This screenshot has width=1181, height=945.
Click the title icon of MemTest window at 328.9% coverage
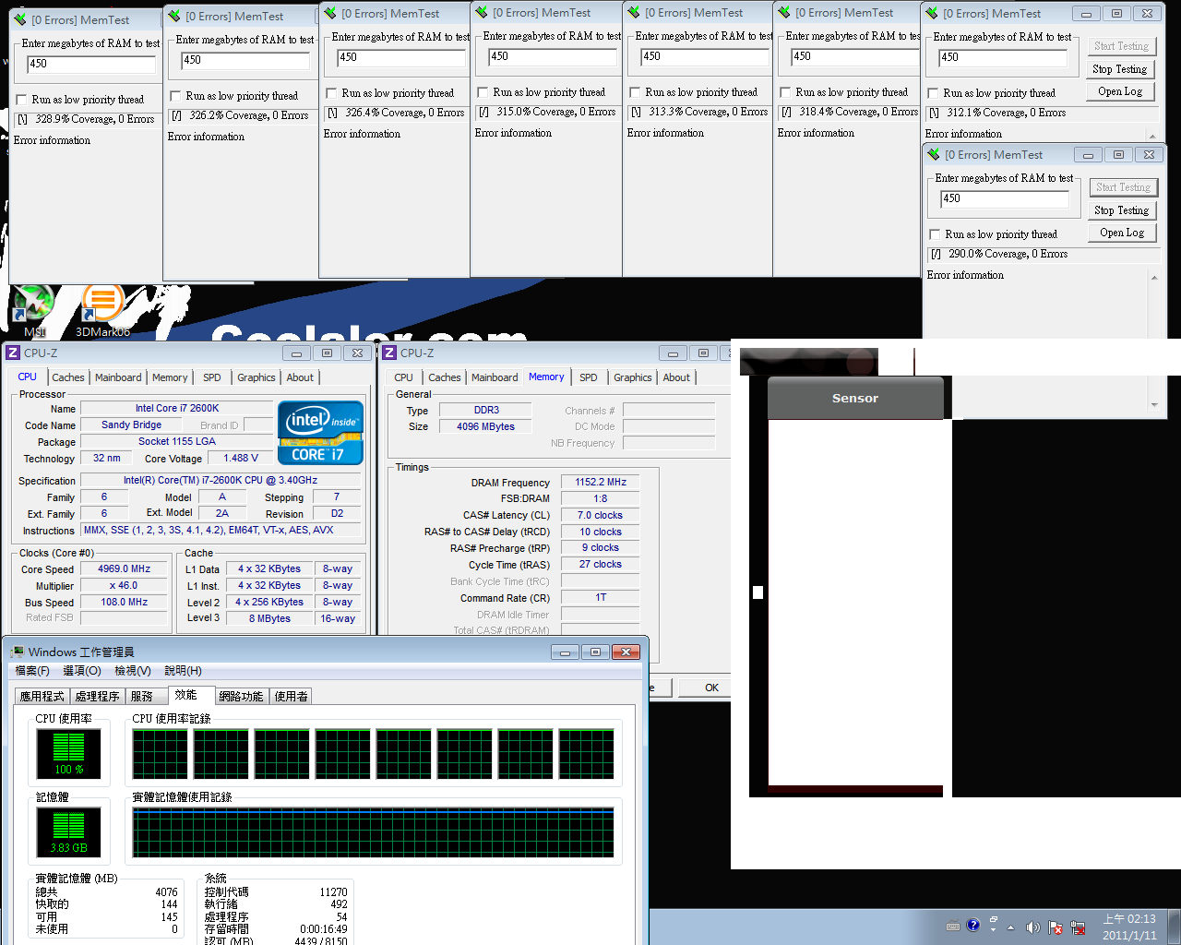click(19, 19)
